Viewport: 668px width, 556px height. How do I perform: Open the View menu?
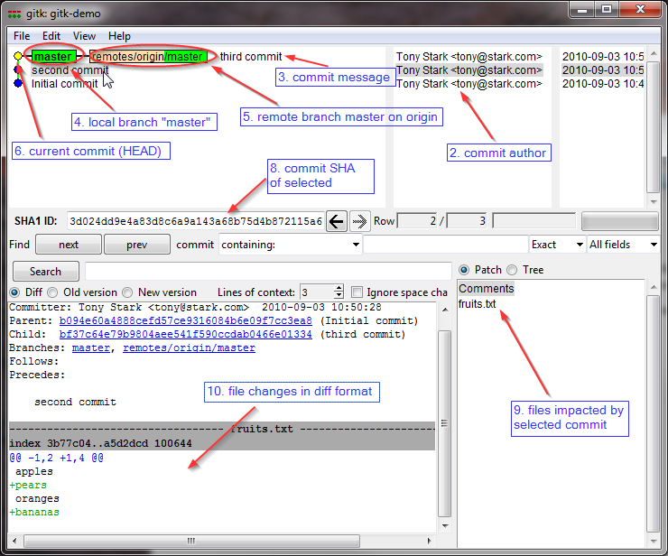click(x=84, y=36)
